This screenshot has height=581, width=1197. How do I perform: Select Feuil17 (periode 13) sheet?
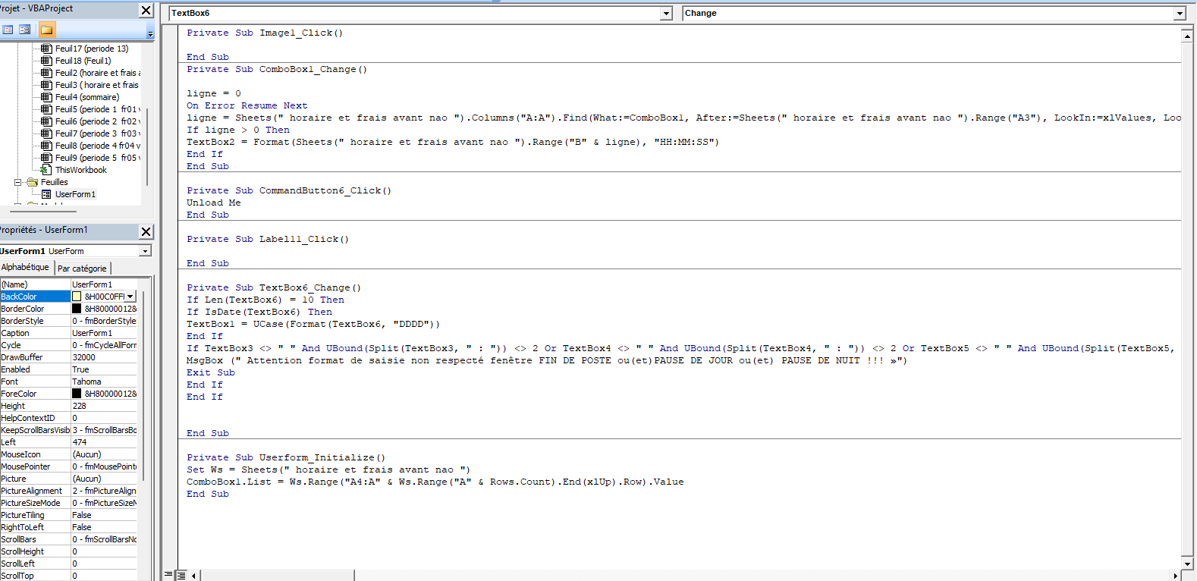click(91, 49)
